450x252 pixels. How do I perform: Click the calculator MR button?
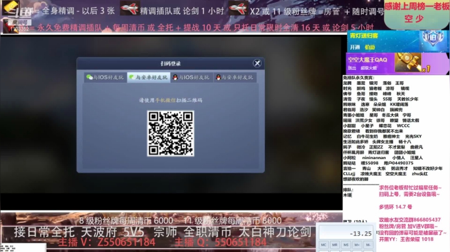coord(334,245)
